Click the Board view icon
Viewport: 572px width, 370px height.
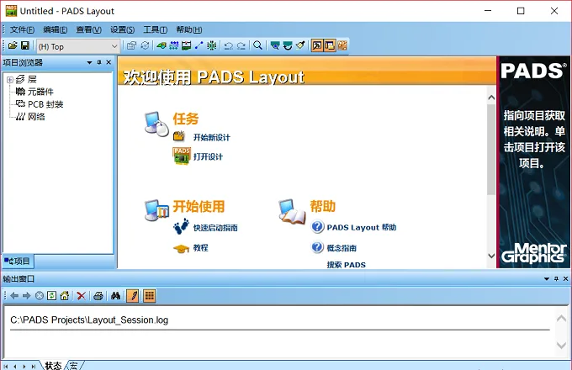click(275, 45)
